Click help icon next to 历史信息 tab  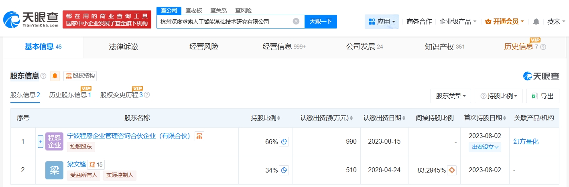pyautogui.click(x=543, y=47)
